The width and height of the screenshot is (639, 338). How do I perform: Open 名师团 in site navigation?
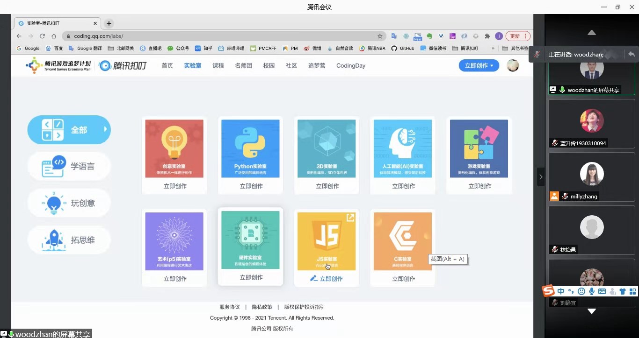click(x=243, y=66)
